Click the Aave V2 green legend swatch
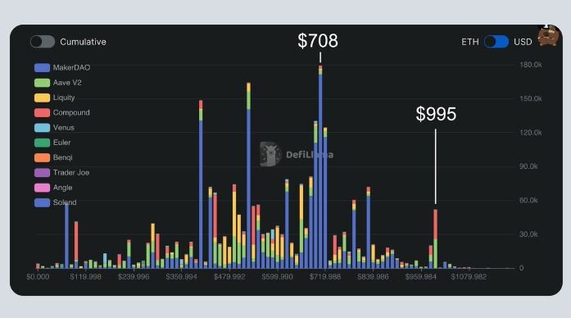 pyautogui.click(x=42, y=83)
